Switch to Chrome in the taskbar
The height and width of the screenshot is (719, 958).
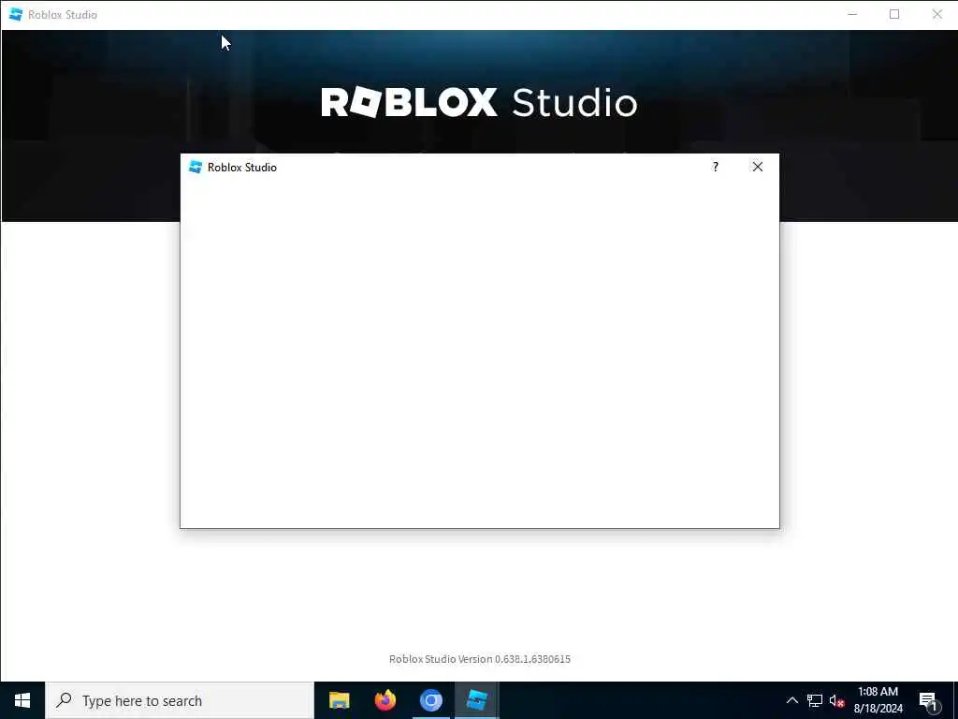(x=430, y=700)
